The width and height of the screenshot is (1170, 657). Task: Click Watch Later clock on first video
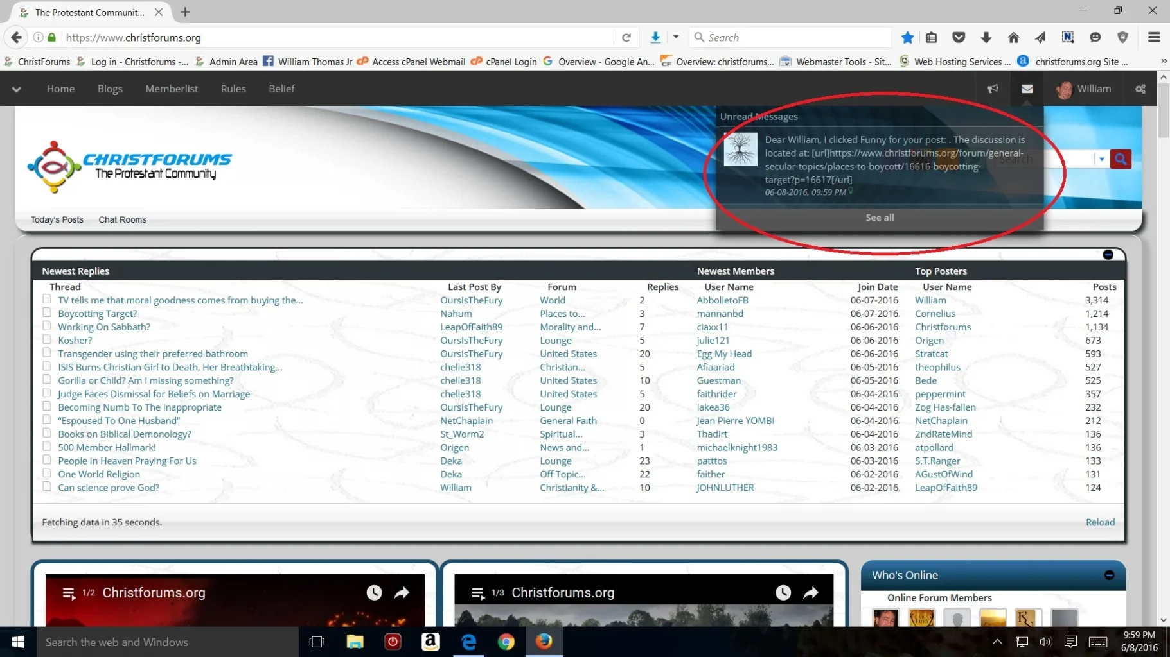click(x=374, y=593)
